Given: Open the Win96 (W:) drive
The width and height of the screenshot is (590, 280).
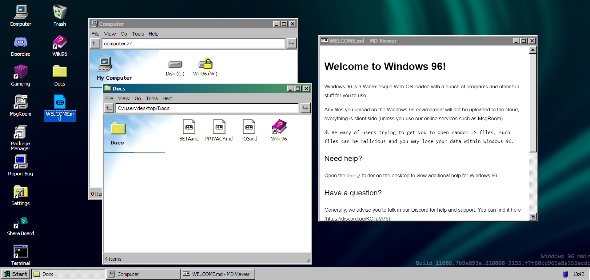Looking at the screenshot, I should point(205,67).
